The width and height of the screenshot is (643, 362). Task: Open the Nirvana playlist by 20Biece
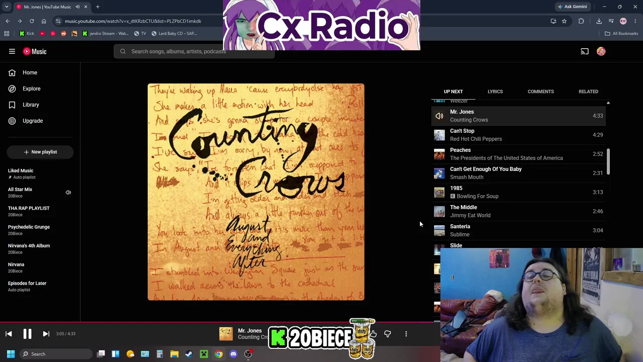(40, 267)
